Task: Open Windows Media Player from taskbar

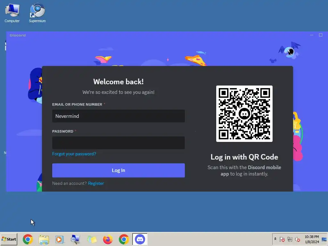Action: pos(59,239)
